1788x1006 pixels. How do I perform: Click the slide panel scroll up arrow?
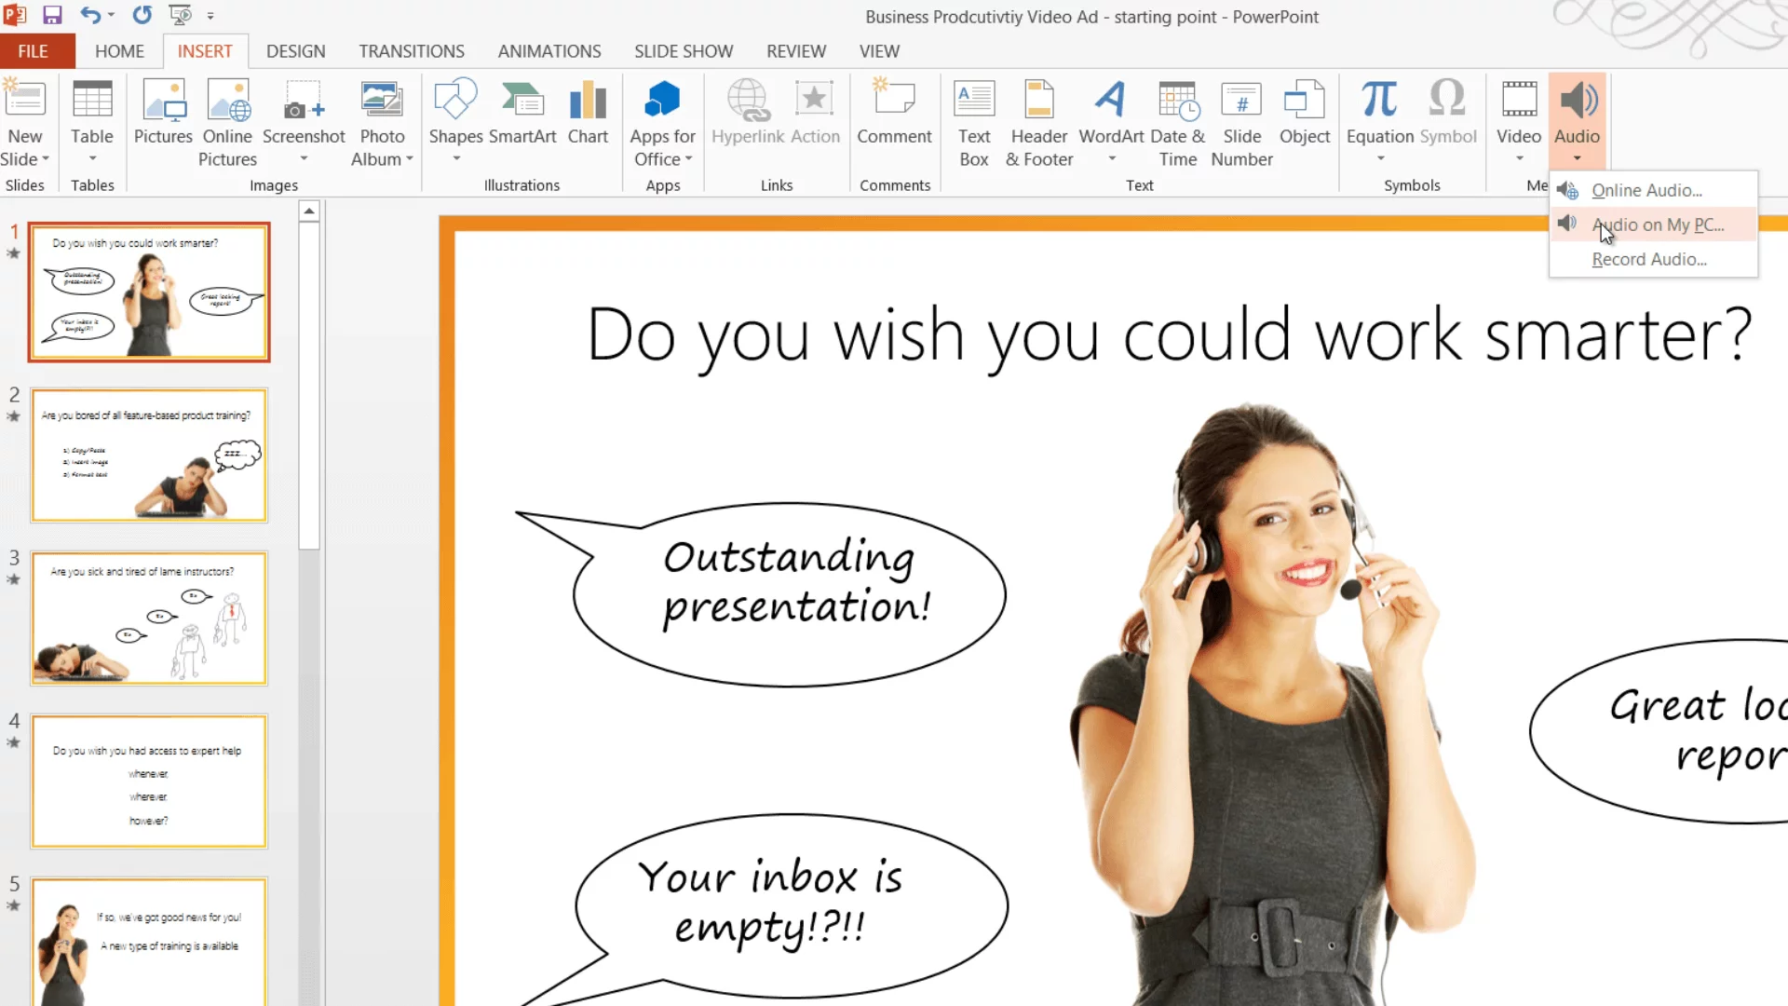pos(309,211)
